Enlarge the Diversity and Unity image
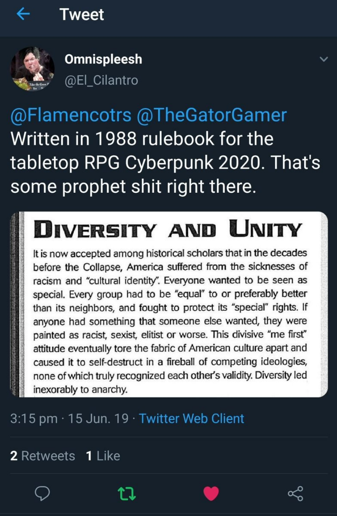Viewport: 337px width, 516px height. [169, 304]
